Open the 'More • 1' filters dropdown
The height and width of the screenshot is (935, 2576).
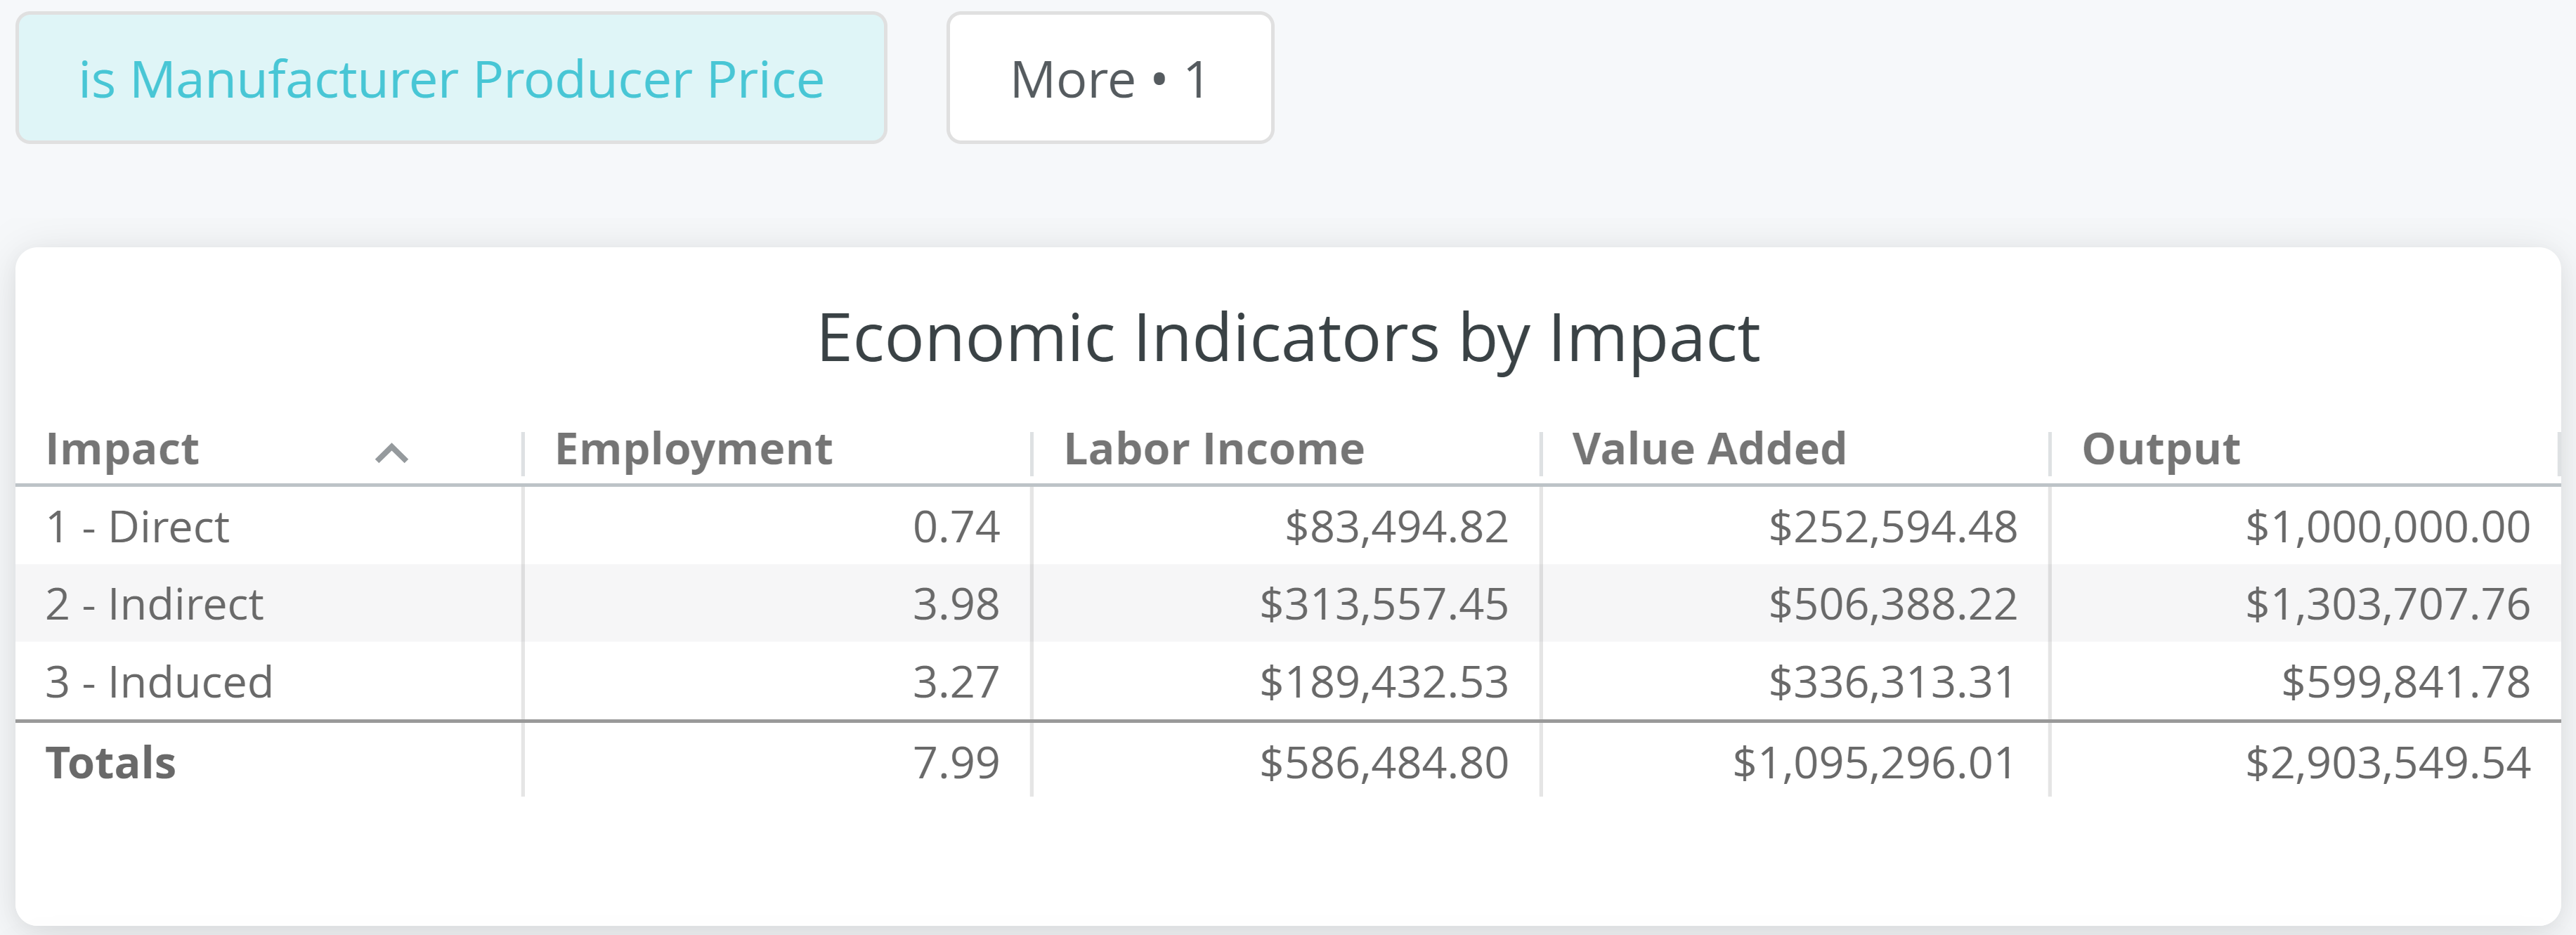(x=1109, y=79)
